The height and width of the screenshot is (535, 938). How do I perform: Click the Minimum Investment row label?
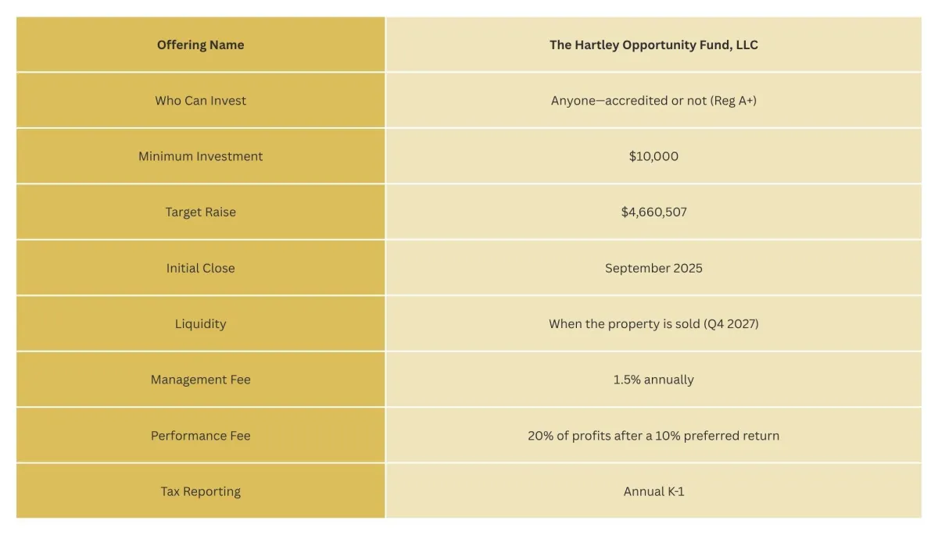click(x=200, y=156)
